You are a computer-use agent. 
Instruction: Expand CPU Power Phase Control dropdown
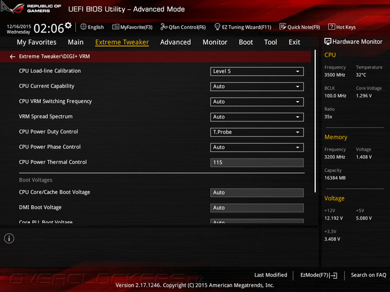[x=257, y=148]
